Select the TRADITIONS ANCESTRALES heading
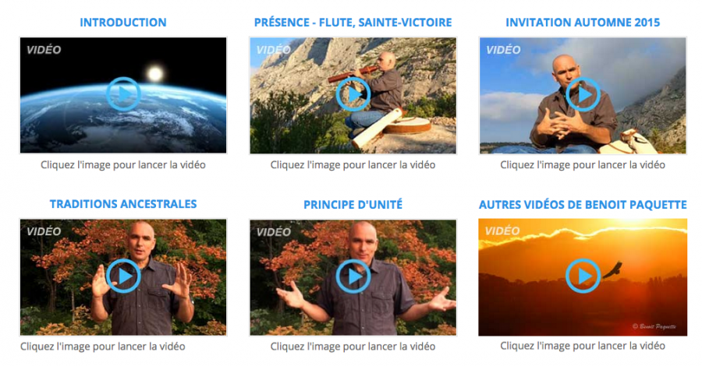 pos(123,204)
